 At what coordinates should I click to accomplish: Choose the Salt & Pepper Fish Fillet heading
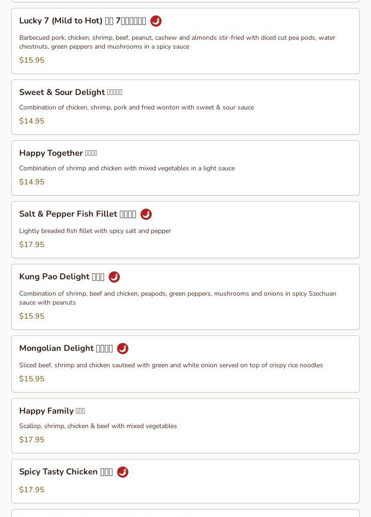pyautogui.click(x=78, y=214)
